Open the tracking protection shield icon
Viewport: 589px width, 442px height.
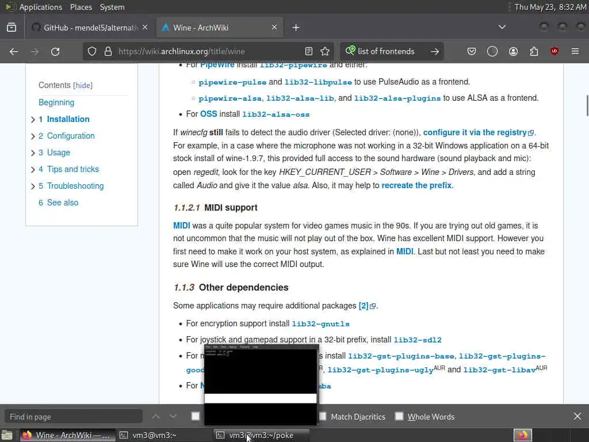[92, 51]
